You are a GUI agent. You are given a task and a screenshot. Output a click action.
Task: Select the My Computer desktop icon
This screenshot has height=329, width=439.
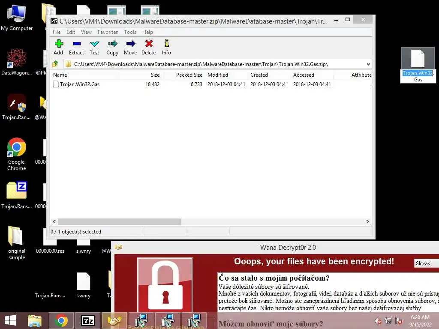17,18
